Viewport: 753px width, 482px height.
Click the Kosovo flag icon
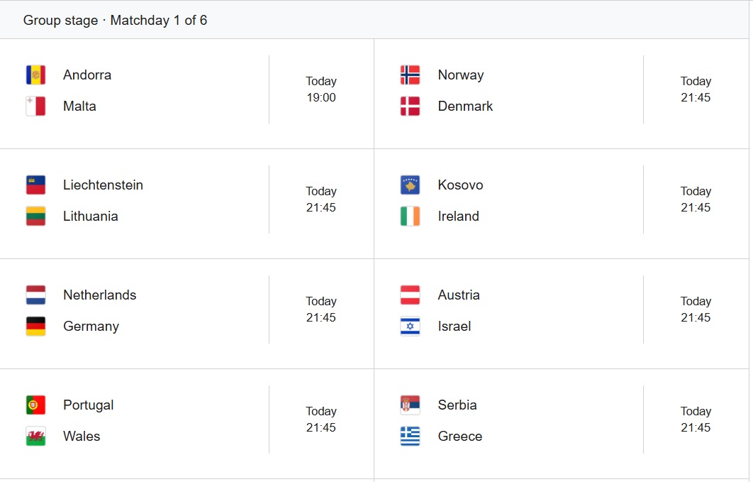[410, 185]
